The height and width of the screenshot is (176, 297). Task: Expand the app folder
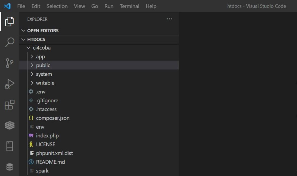click(x=40, y=57)
